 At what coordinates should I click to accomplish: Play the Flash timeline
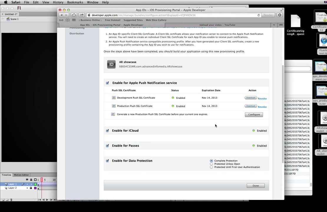[x=47, y=200]
